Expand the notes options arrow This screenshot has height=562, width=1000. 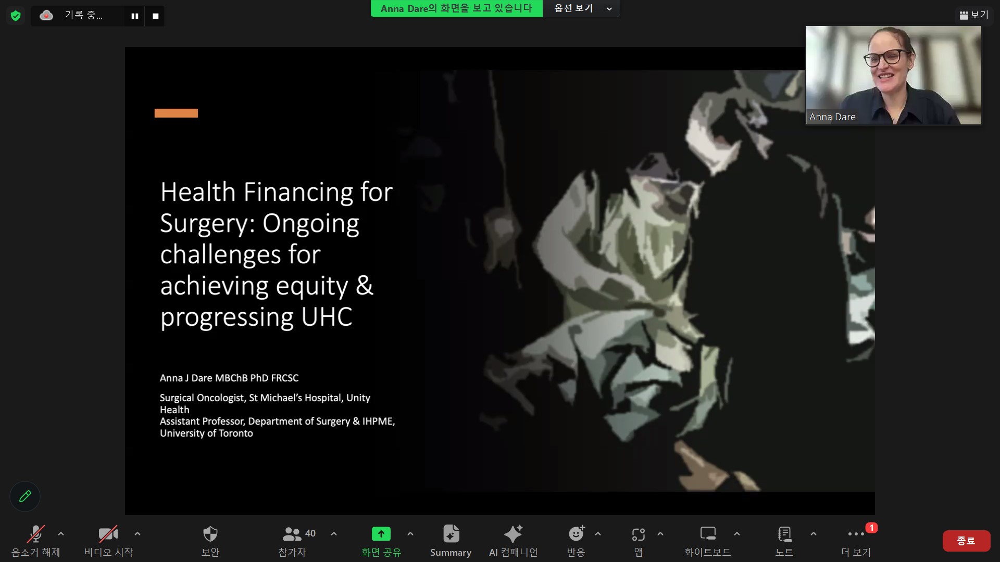(814, 534)
